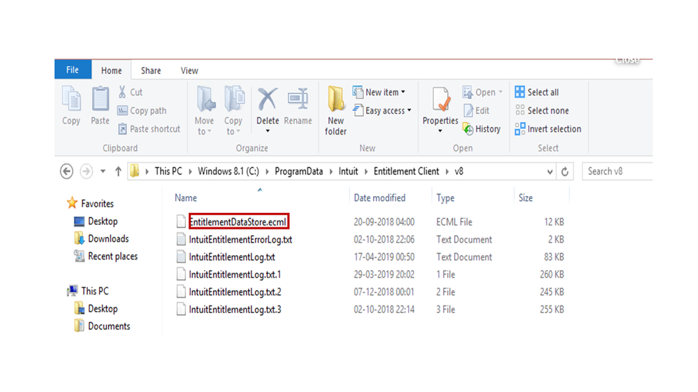Click the Cut scissors command
The image size is (698, 392).
130,92
